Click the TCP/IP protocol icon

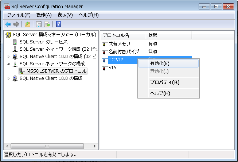pos(105,60)
